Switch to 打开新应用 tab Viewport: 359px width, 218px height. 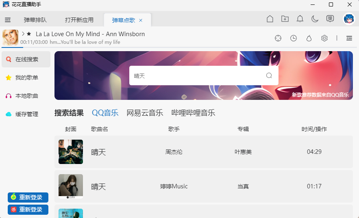[79, 20]
